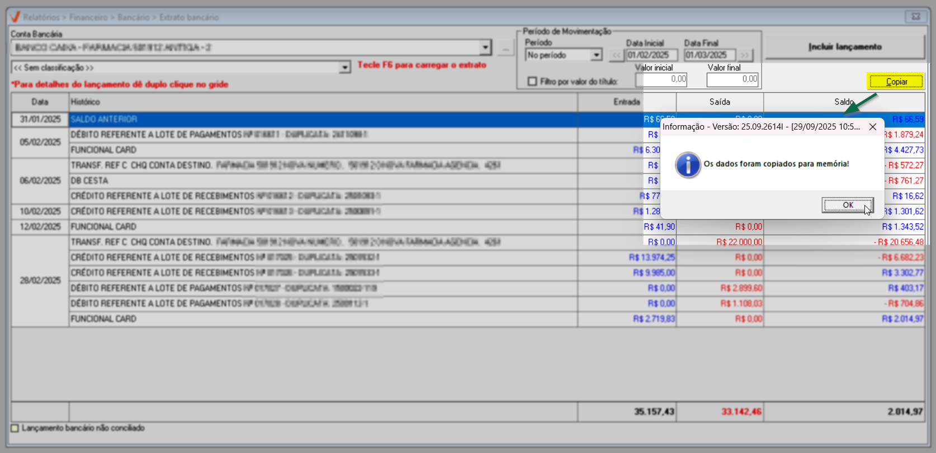
Task: Click the Data Inicial date field
Action: 651,55
